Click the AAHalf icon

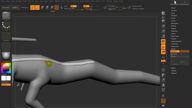tap(163, 36)
